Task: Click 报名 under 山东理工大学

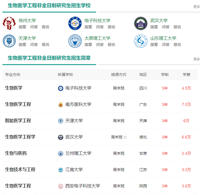Action: [x=177, y=45]
